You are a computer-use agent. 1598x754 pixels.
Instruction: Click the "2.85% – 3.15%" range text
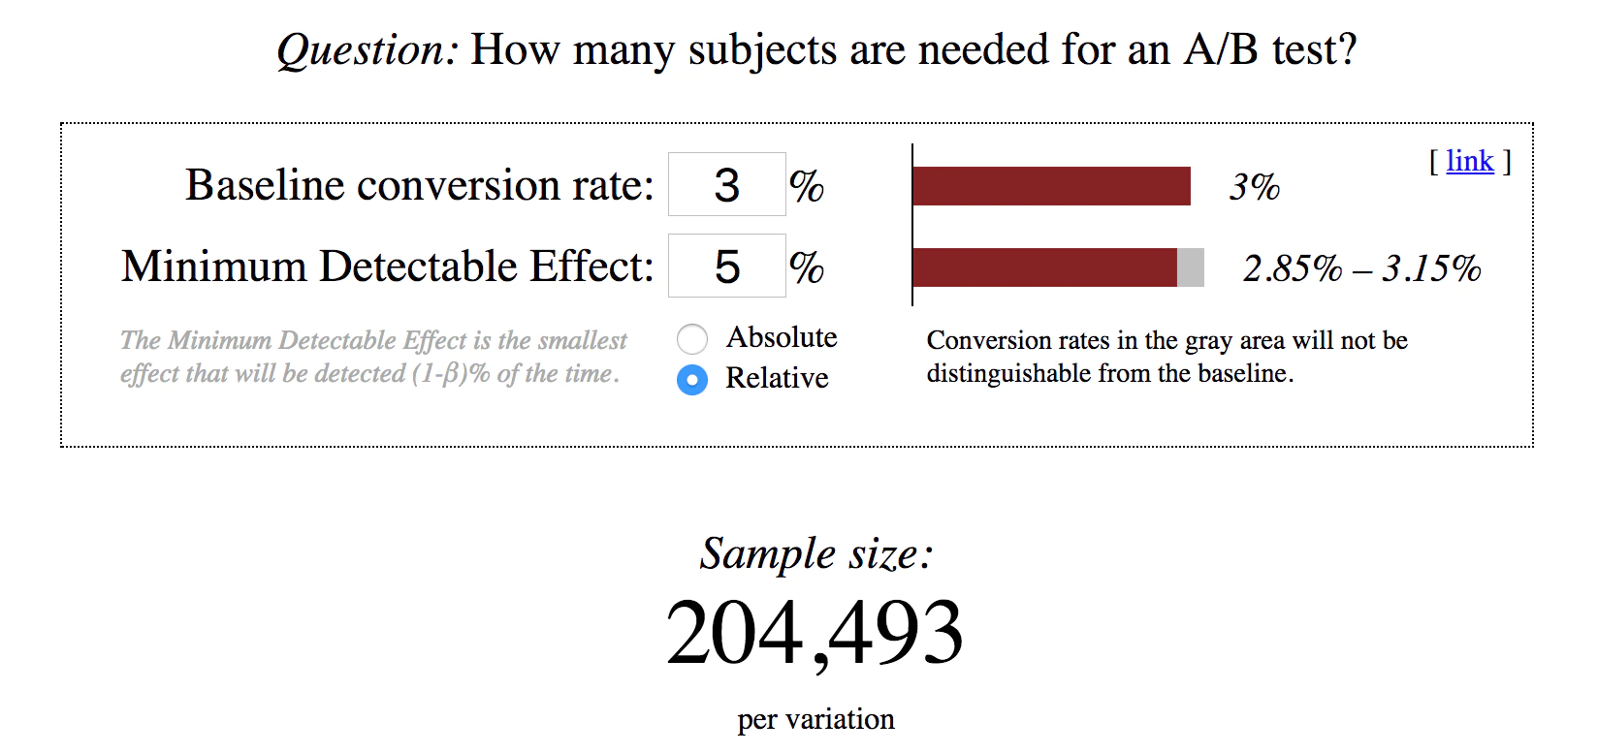click(x=1361, y=268)
